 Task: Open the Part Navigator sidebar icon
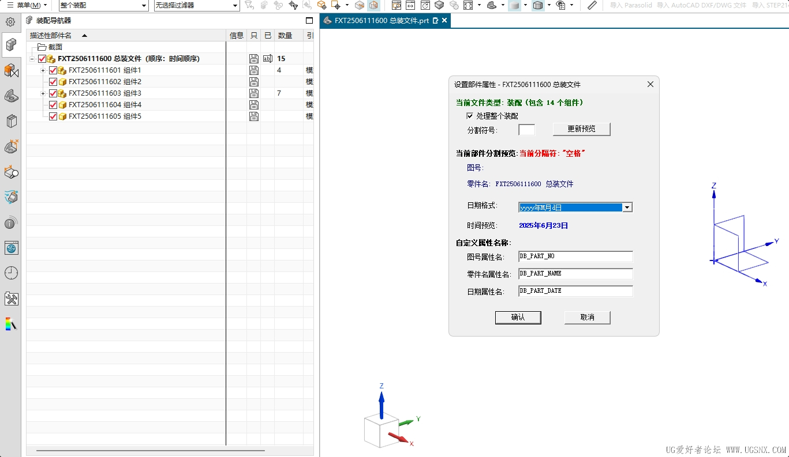coord(11,96)
